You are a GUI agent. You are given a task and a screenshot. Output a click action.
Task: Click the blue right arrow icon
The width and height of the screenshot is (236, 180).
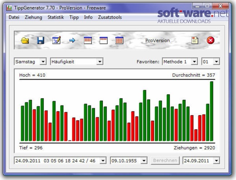point(72,40)
